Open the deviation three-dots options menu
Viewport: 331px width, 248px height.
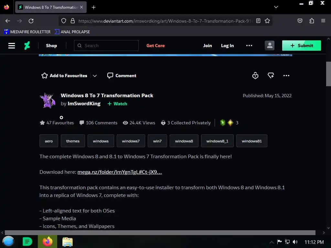pyautogui.click(x=286, y=76)
